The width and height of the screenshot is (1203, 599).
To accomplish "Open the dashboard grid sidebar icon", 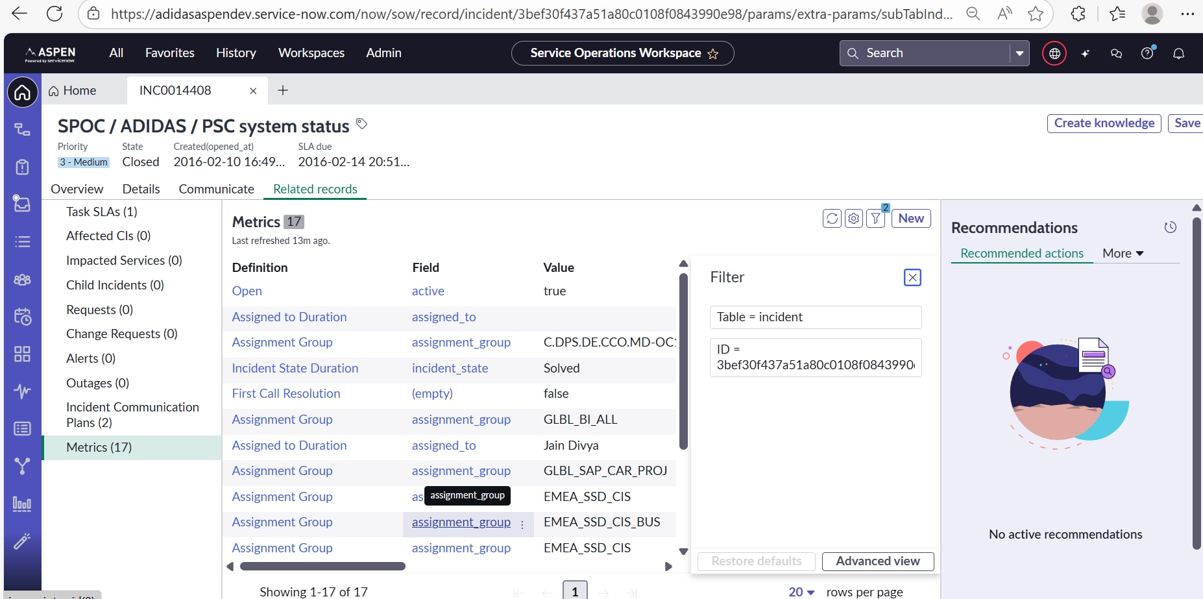I will point(22,354).
